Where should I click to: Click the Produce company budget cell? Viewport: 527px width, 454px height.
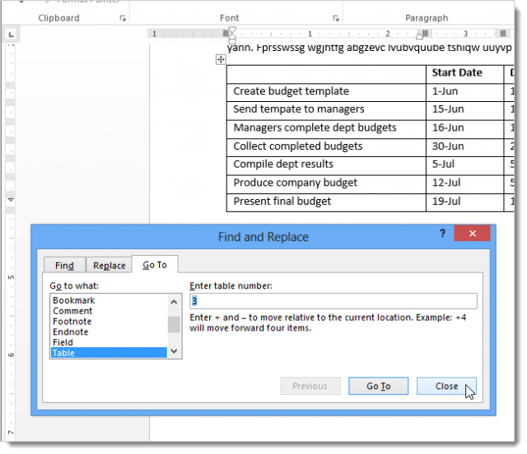pyautogui.click(x=326, y=183)
